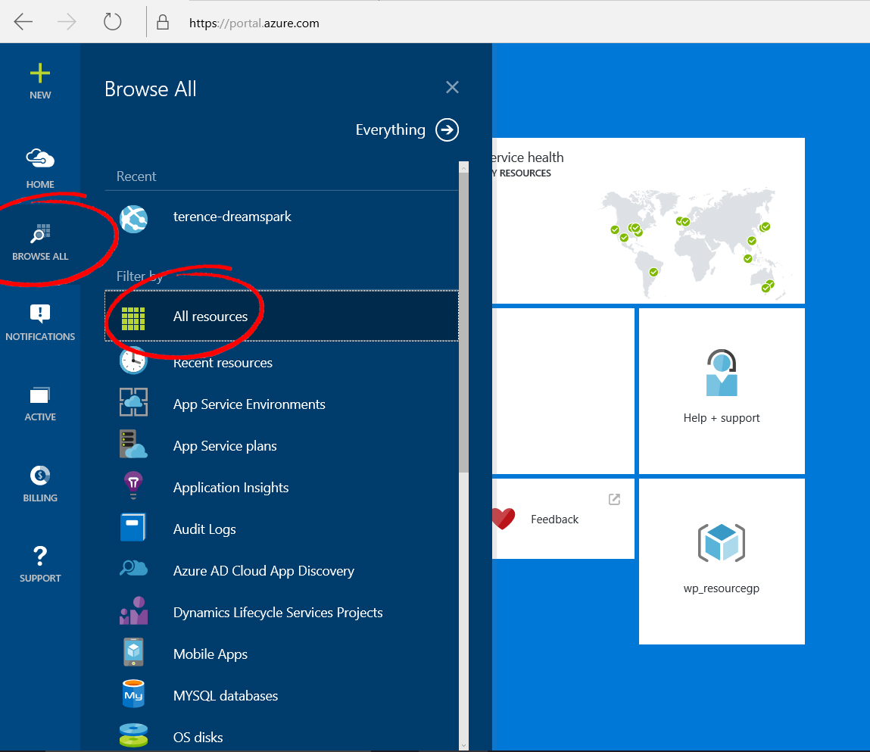Choose Dynamics Lifecycle Services Projects label
The image size is (870, 752).
278,612
